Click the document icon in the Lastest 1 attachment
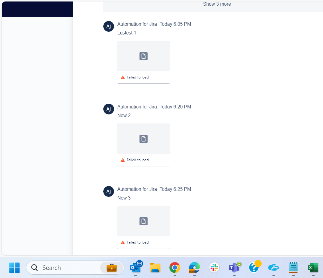This screenshot has height=278, width=323. (x=143, y=56)
